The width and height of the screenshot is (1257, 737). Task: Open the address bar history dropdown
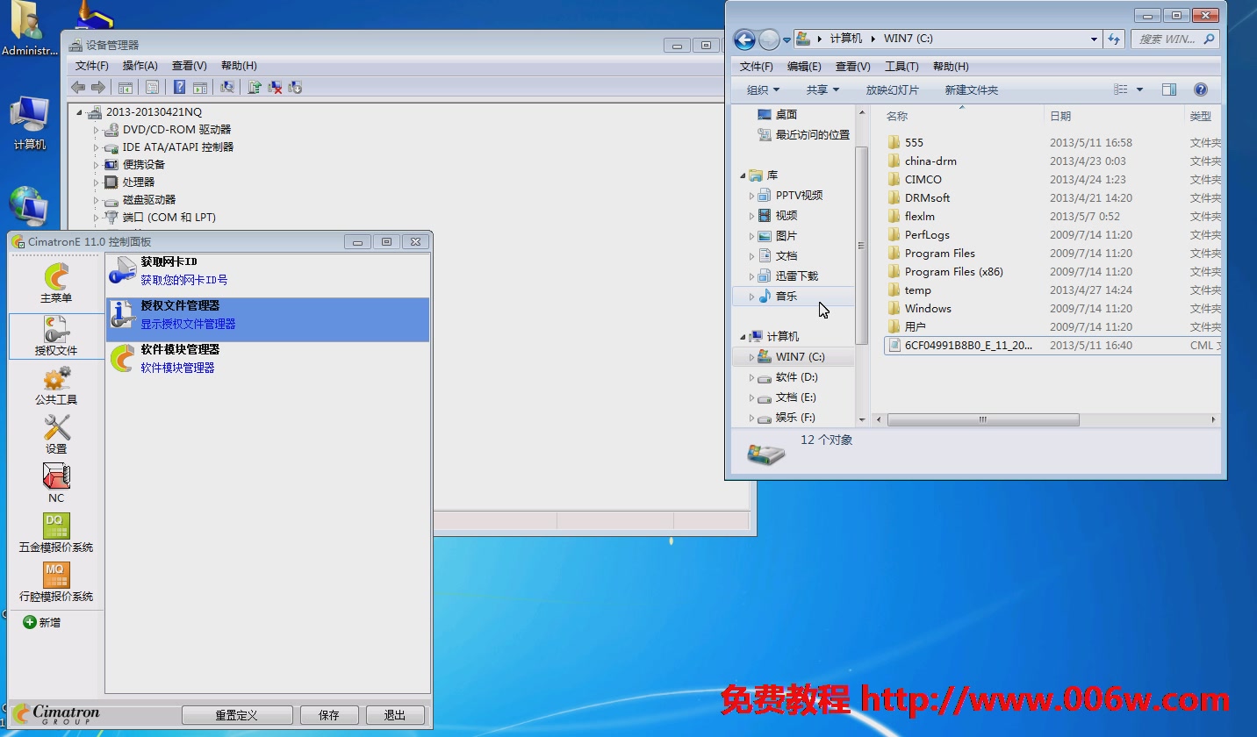point(1094,39)
